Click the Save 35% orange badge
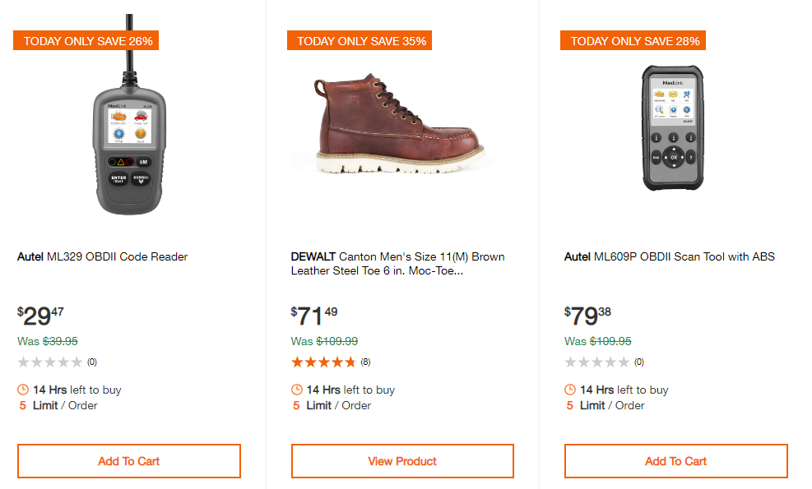 (x=360, y=40)
